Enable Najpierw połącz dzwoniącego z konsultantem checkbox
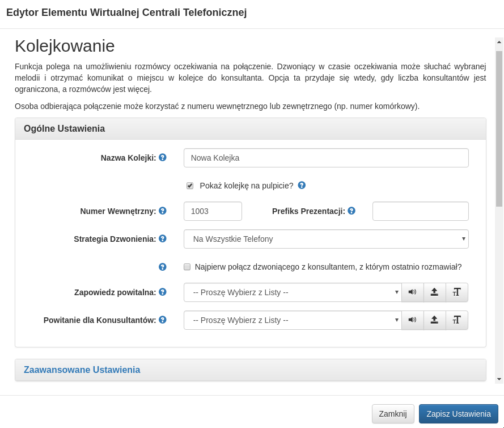 [x=187, y=267]
